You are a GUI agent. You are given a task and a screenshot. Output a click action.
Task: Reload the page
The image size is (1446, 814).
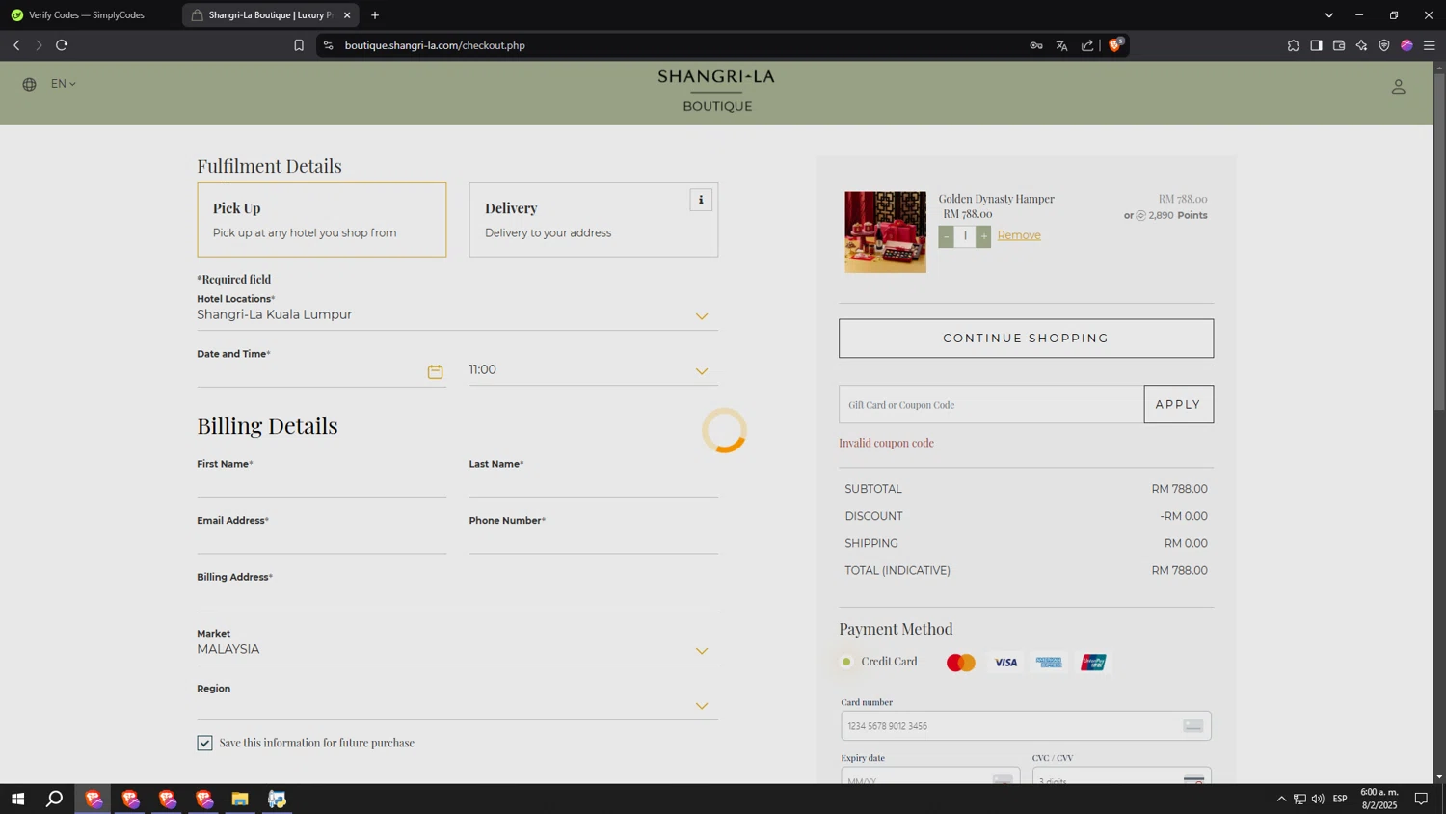tap(62, 45)
